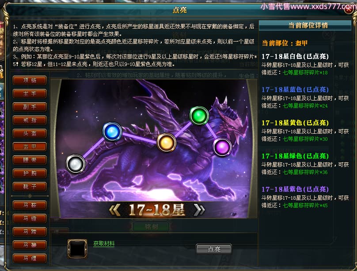The image size is (357, 271).
Task: Select the 主手 equipment tab
Action: pos(30,93)
